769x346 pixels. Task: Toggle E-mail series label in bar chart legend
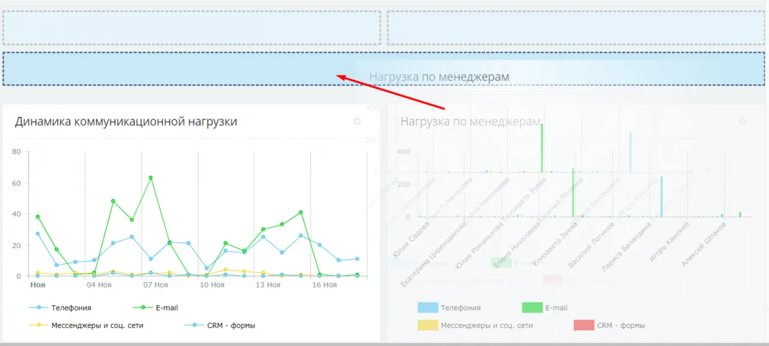click(556, 308)
